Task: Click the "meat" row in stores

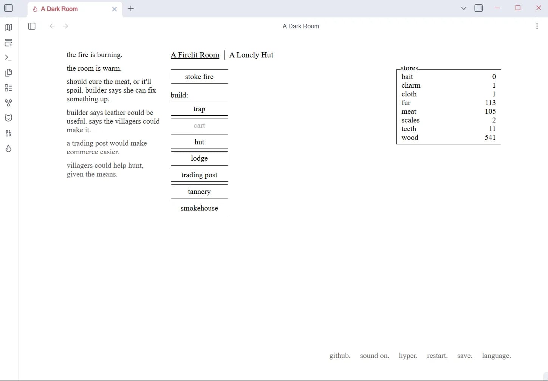Action: [449, 112]
